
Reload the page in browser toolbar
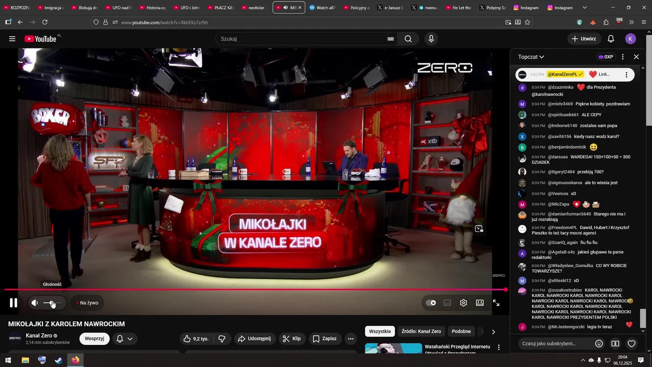point(45,22)
